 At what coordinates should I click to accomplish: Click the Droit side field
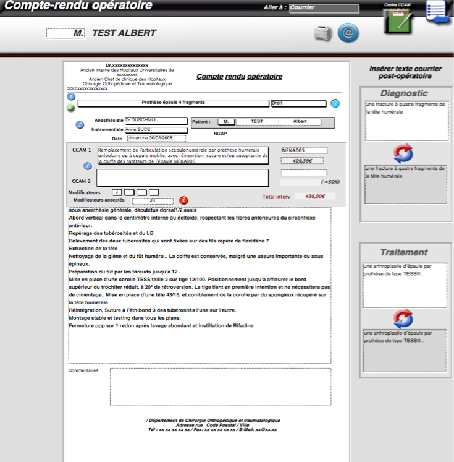tap(298, 103)
